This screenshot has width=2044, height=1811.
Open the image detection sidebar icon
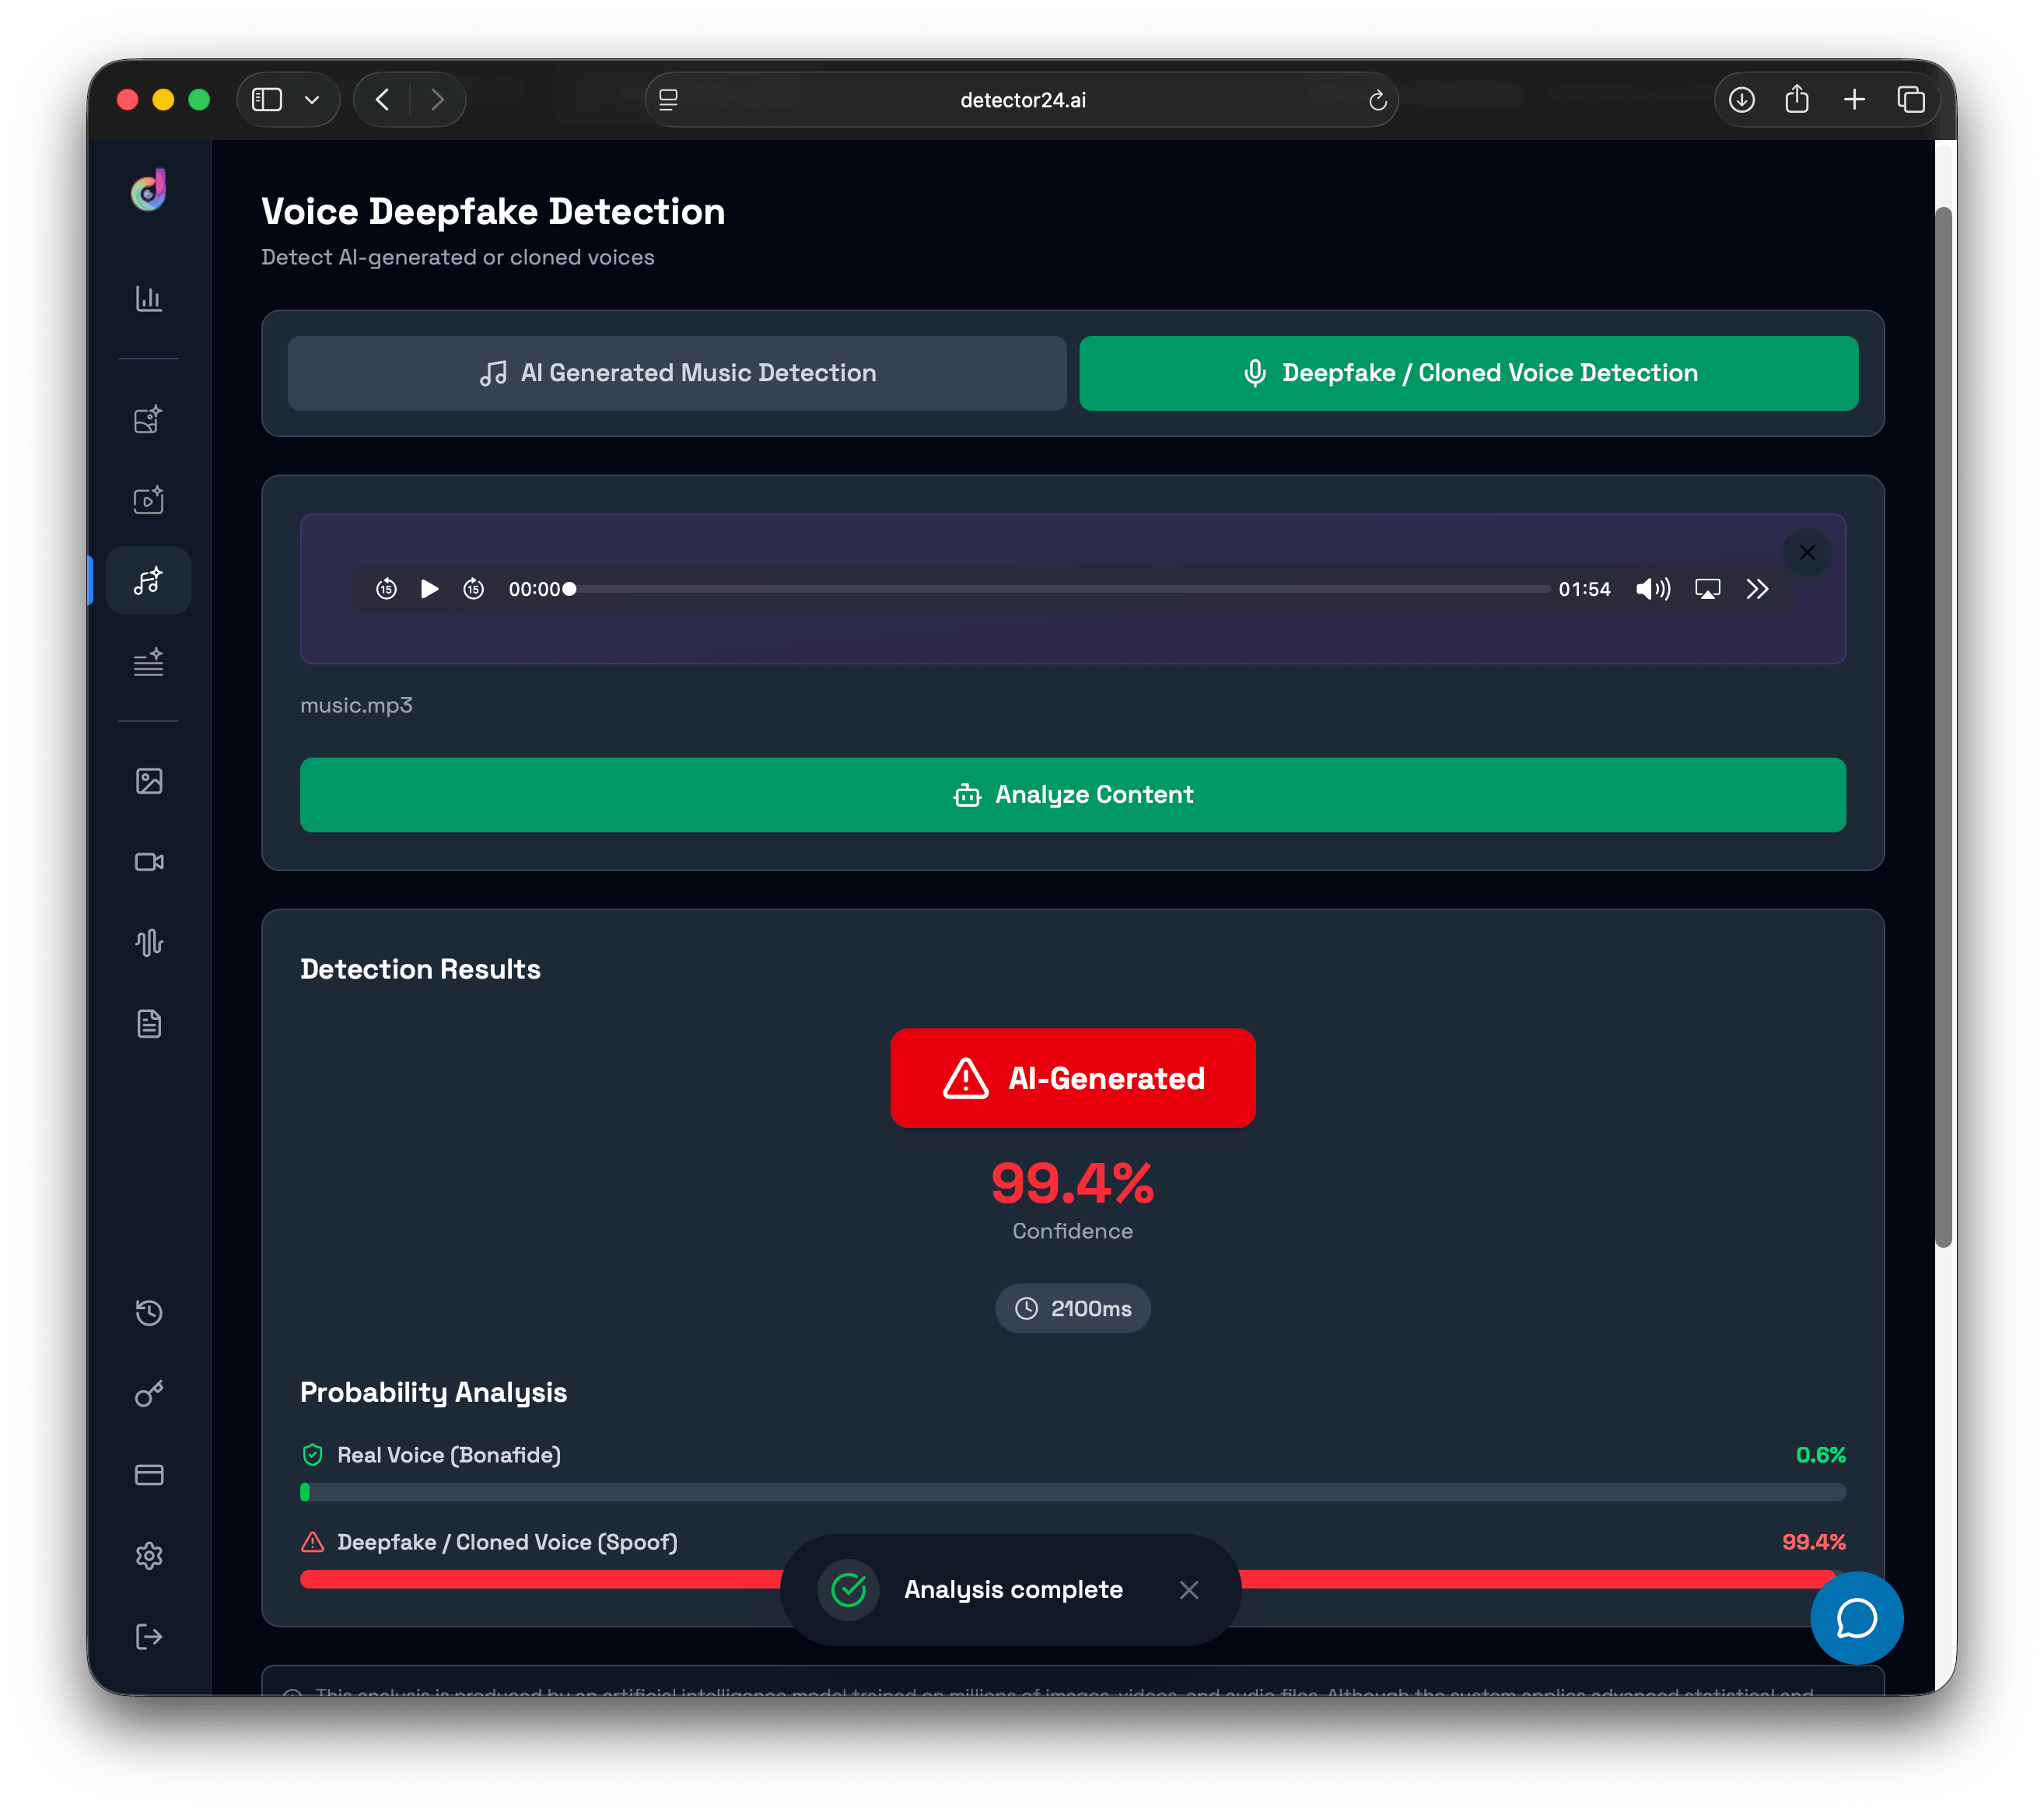point(148,780)
